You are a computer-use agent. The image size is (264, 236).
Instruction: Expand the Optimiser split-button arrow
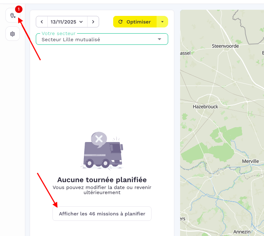[x=162, y=22]
